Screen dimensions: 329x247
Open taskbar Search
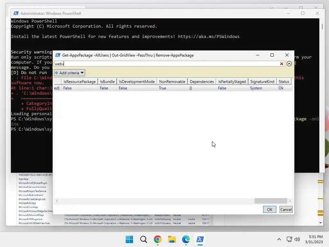point(144,239)
